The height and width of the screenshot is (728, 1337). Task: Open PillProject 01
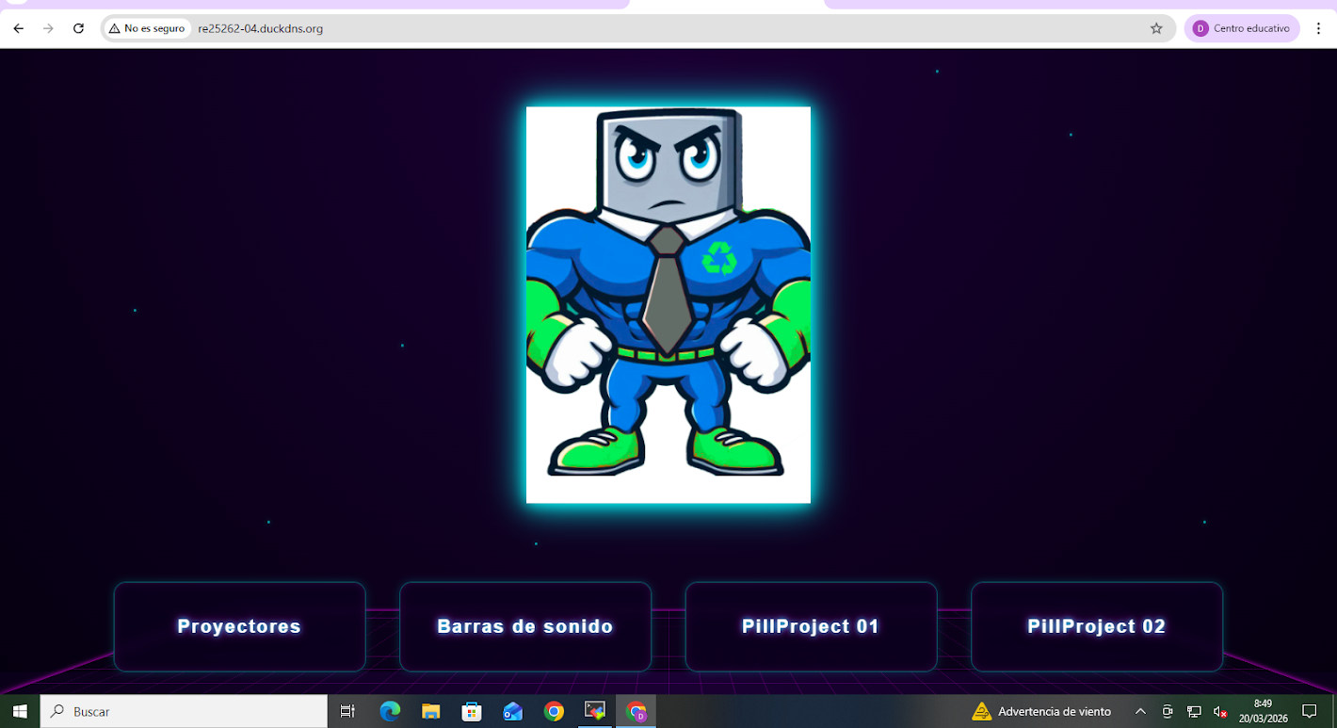811,626
